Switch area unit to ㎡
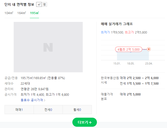The image size is (167, 128). pos(39,5)
